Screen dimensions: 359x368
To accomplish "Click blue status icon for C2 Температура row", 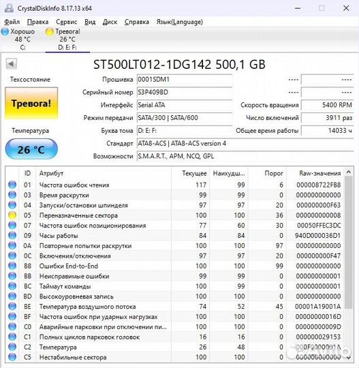I will (x=12, y=347).
